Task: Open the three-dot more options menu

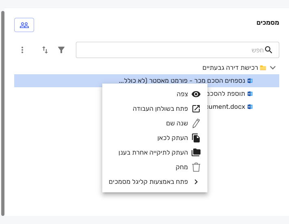Action: (x=22, y=50)
